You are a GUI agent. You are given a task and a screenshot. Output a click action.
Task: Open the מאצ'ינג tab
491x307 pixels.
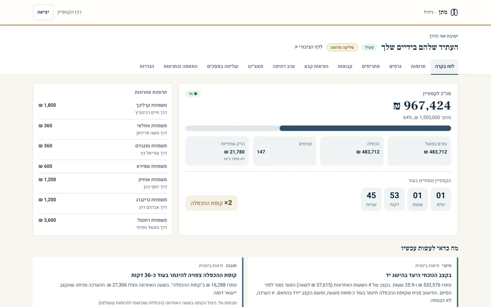(255, 66)
